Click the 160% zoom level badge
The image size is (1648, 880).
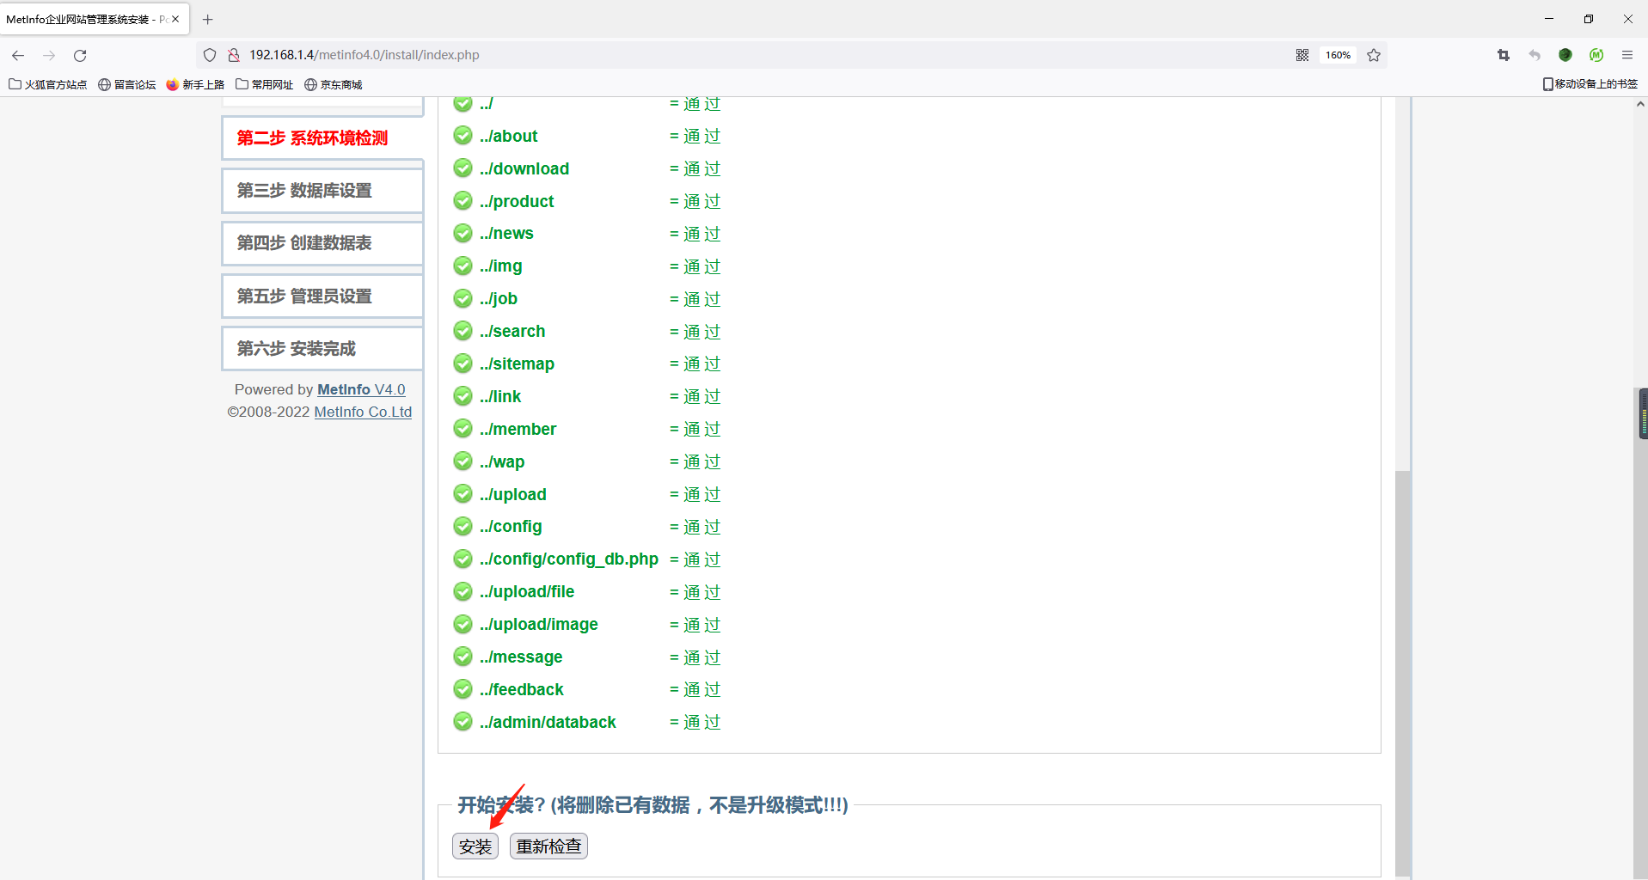tap(1338, 55)
